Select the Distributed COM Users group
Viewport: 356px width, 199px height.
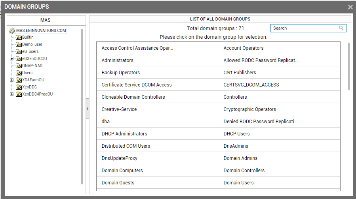point(126,146)
